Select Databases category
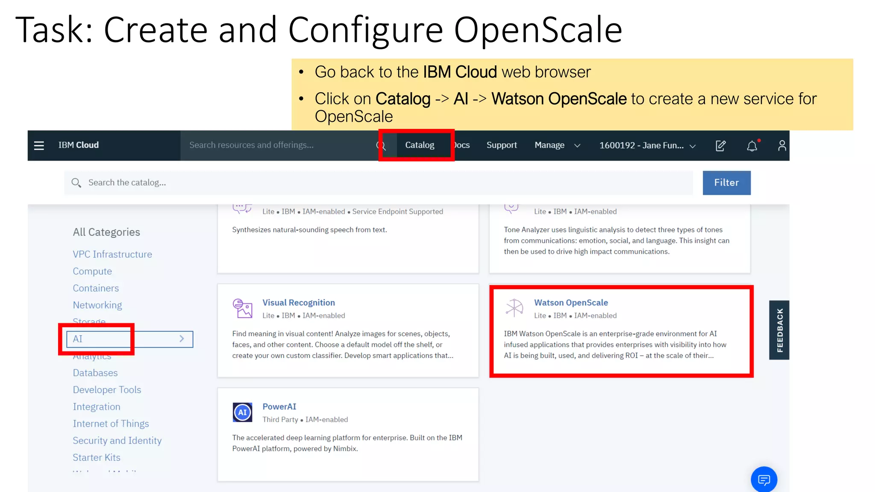The width and height of the screenshot is (875, 492). pos(95,373)
